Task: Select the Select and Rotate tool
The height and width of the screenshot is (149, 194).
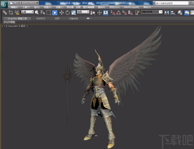Action: click(68, 13)
